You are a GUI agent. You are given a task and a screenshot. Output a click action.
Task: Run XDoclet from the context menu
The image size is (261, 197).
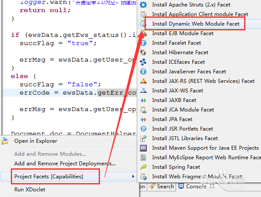[29, 189]
